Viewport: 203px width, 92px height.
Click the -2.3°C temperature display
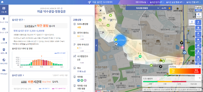164,8
